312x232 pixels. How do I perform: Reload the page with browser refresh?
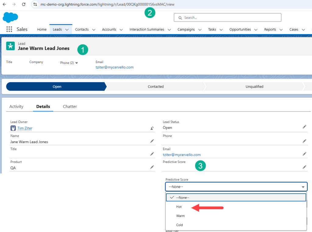23,5
